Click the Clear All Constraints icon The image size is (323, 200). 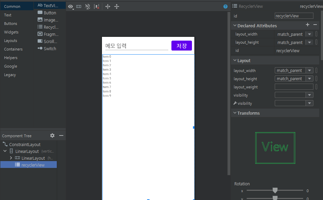pyautogui.click(x=97, y=6)
